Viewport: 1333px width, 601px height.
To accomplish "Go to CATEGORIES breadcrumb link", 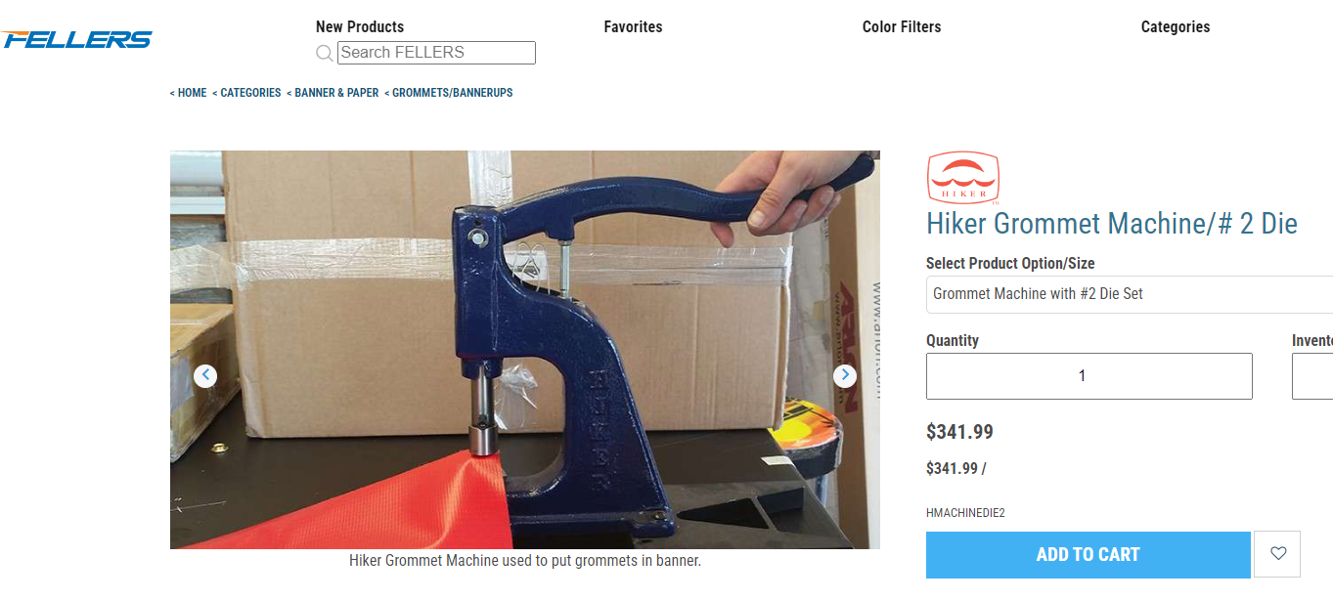I will [x=246, y=93].
